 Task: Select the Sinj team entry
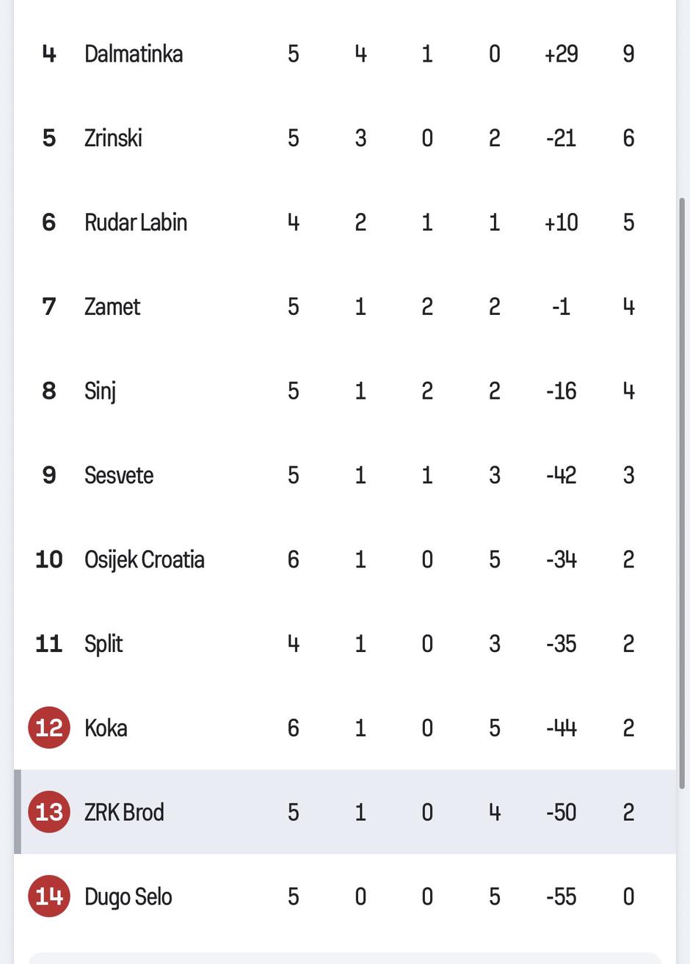[x=101, y=391]
